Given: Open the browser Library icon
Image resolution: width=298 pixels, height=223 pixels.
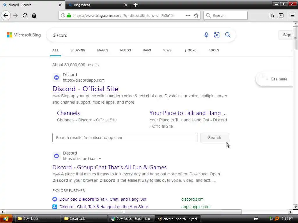Looking at the screenshot, I should click(272, 15).
